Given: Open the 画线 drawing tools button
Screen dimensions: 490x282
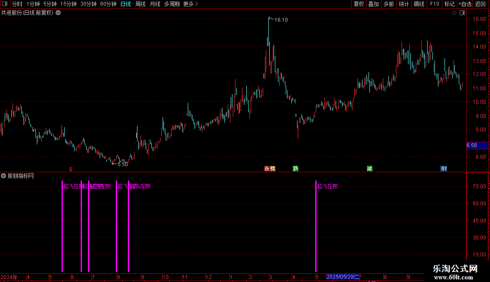Looking at the screenshot, I should [x=419, y=4].
